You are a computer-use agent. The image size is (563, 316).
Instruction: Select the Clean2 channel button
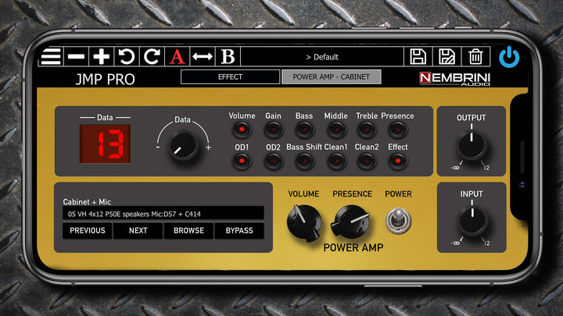367,161
